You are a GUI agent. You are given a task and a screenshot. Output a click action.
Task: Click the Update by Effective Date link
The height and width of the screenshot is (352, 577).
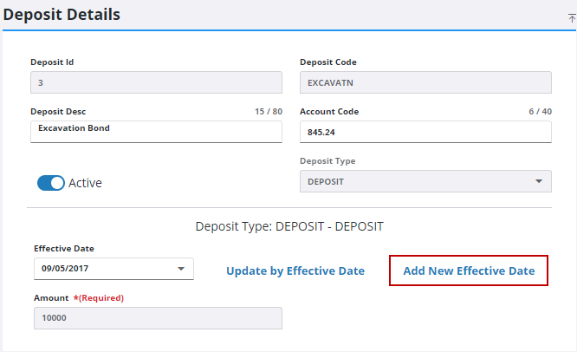[295, 271]
